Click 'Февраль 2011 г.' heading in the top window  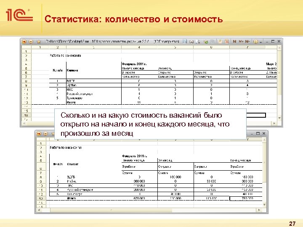pyautogui.click(x=134, y=64)
